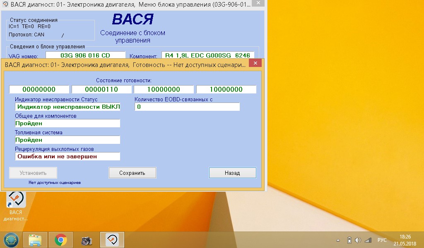This screenshot has width=424, height=248.
Task: Launch Google Chrome from the taskbar
Action: (x=61, y=240)
